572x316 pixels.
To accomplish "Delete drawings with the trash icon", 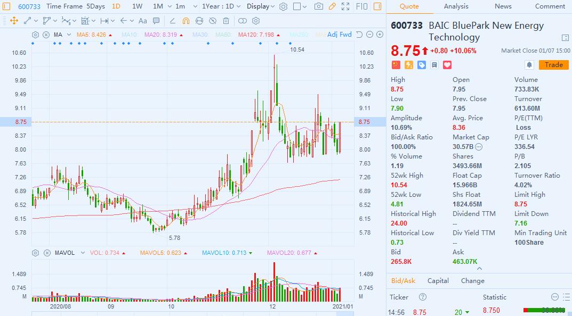I will click(x=226, y=21).
